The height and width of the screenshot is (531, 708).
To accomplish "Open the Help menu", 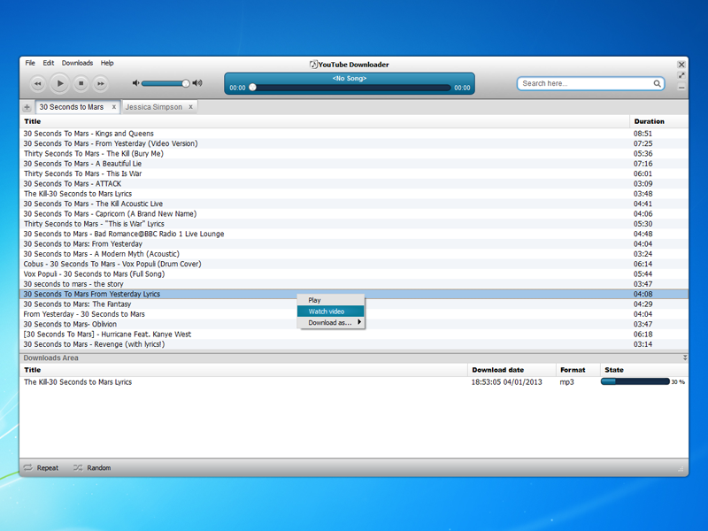I will click(107, 63).
